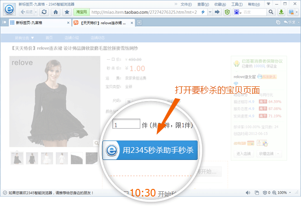Expand the dropdown beside 收藏店铺

pos(278,154)
